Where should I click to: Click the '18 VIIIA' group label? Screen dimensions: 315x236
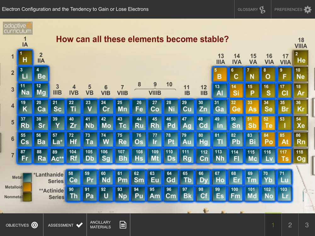tap(301, 43)
